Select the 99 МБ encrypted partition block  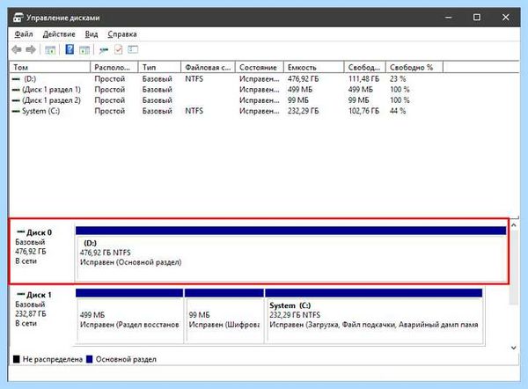224,316
